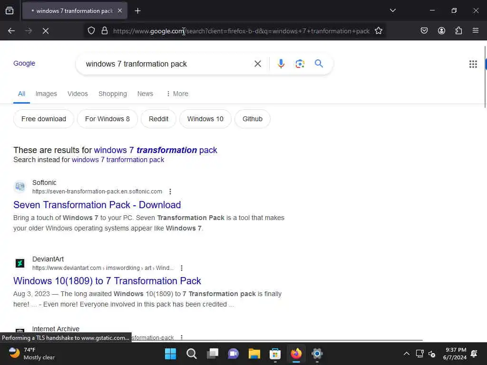The height and width of the screenshot is (365, 487).
Task: Apply the Windows 10 filter chip
Action: coord(205,119)
